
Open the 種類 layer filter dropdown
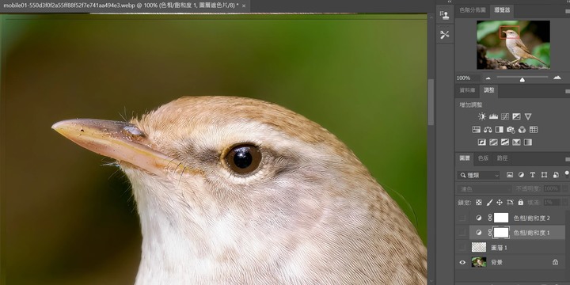478,175
